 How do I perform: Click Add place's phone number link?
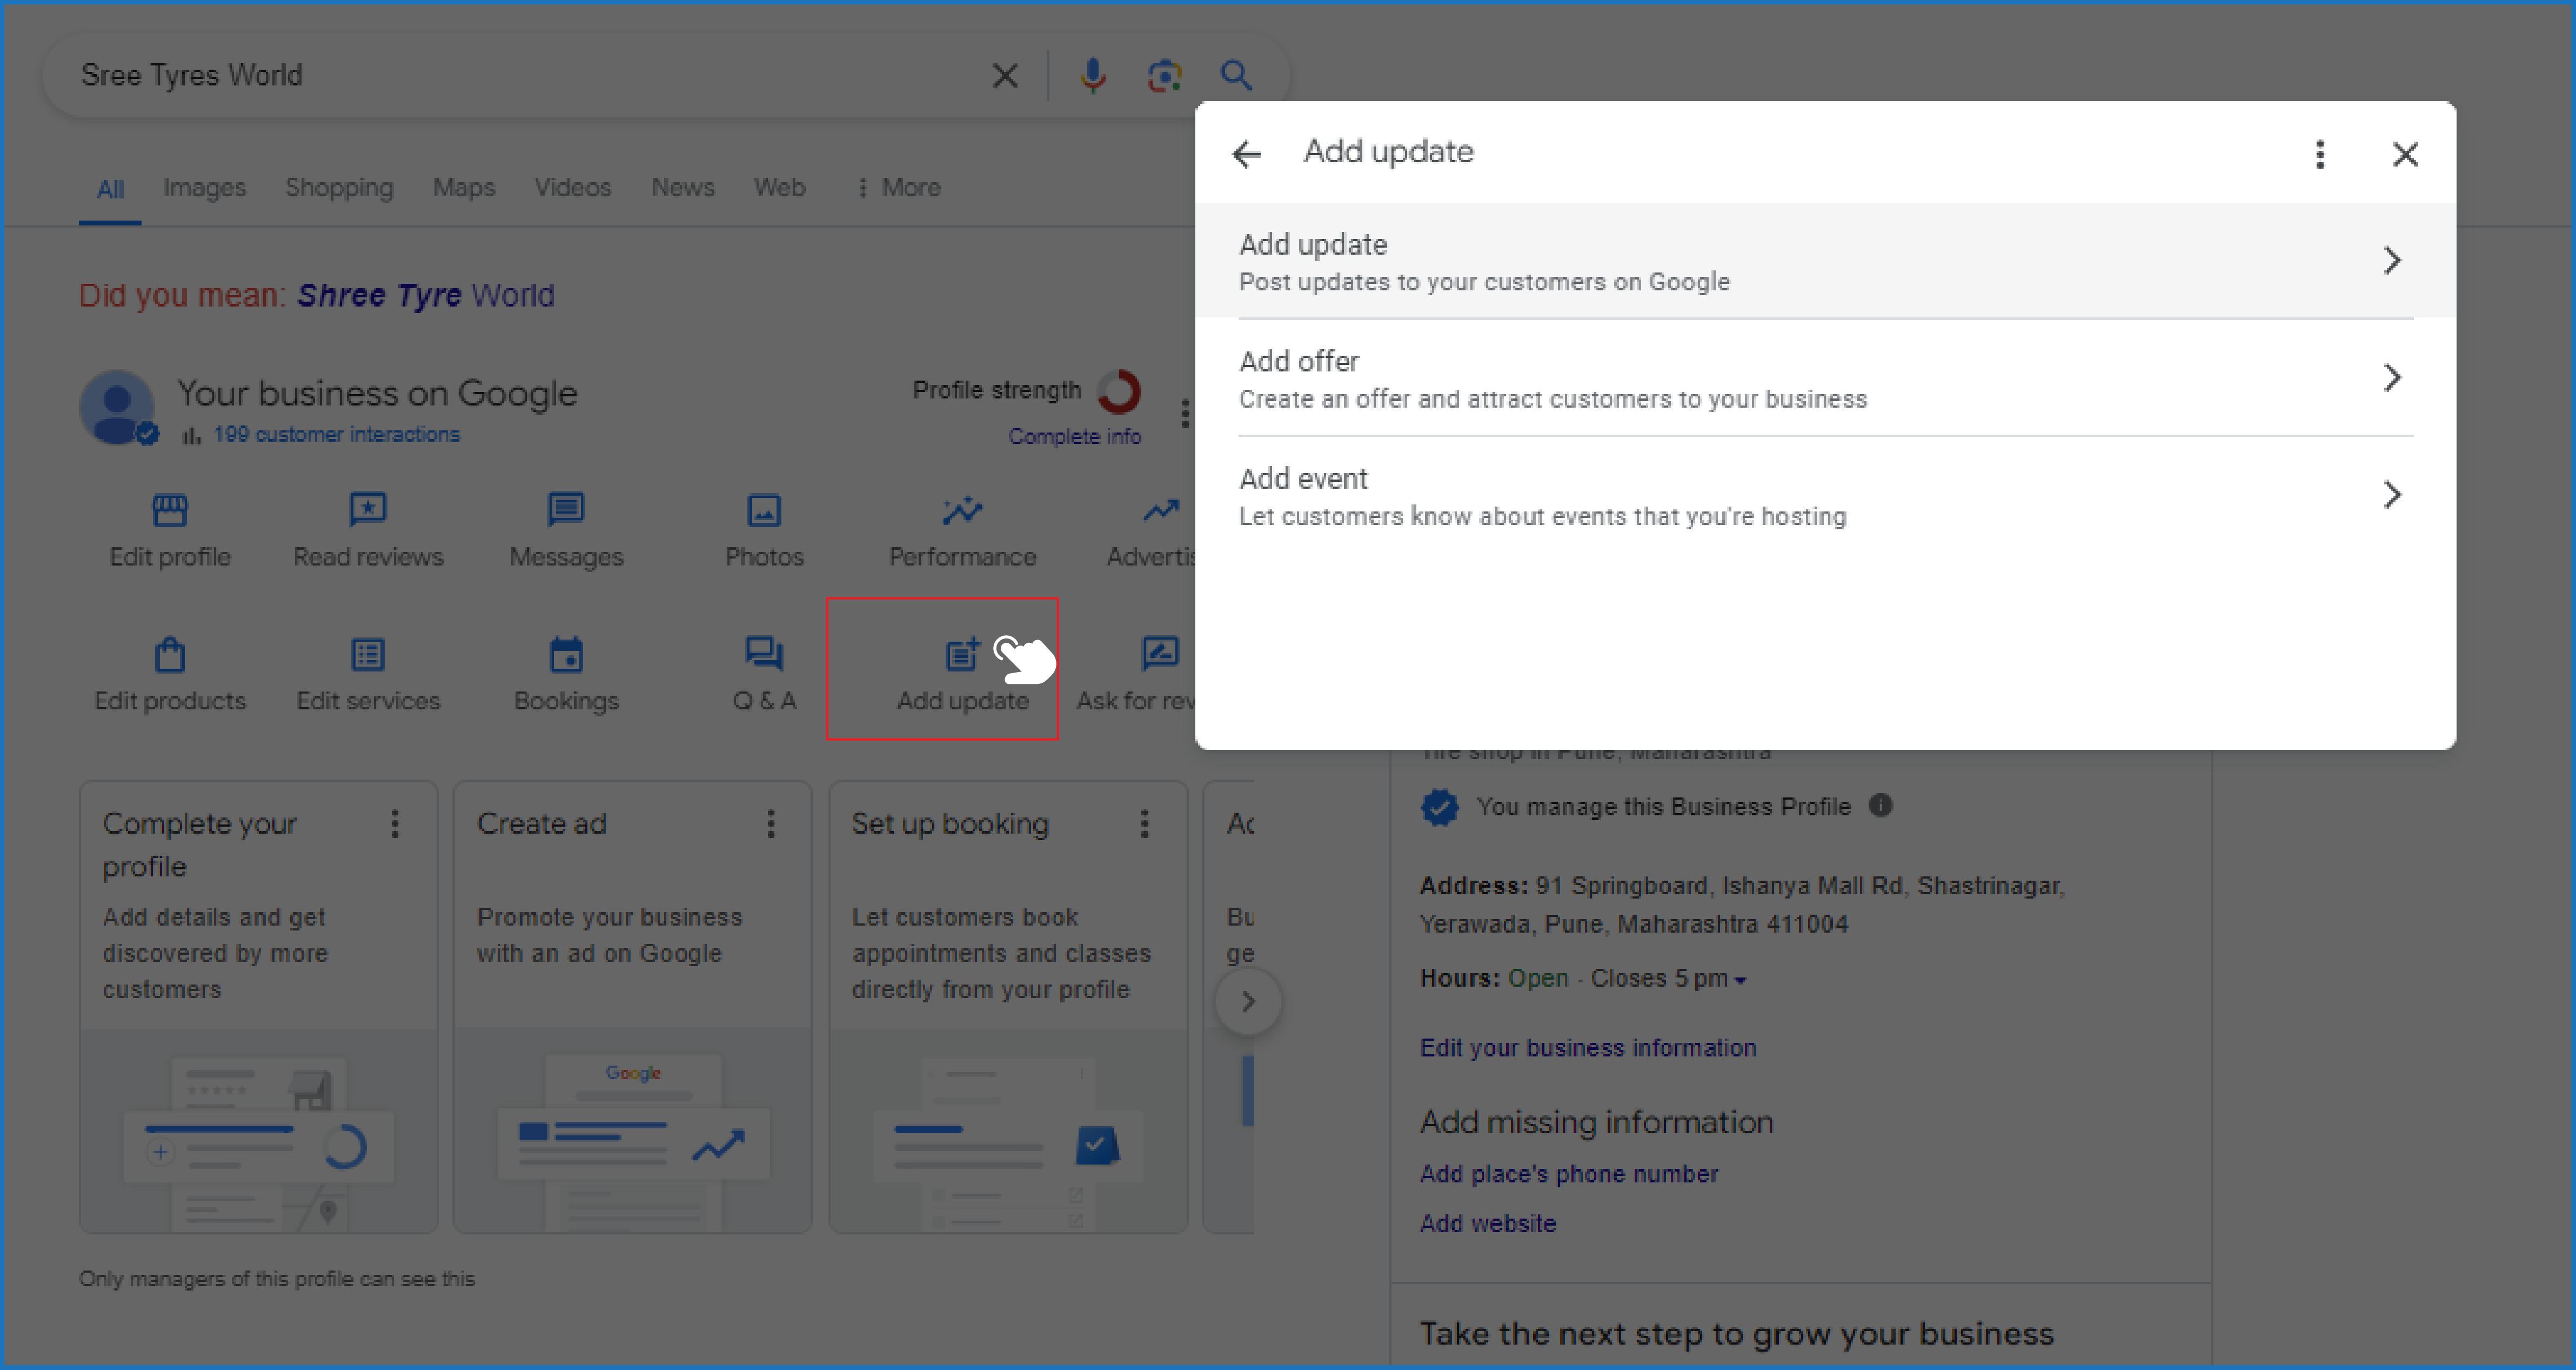coord(1569,1174)
